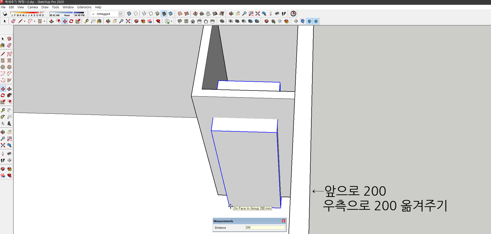Open the Tools menu
Viewport: 491px width, 234px height.
[x=56, y=7]
